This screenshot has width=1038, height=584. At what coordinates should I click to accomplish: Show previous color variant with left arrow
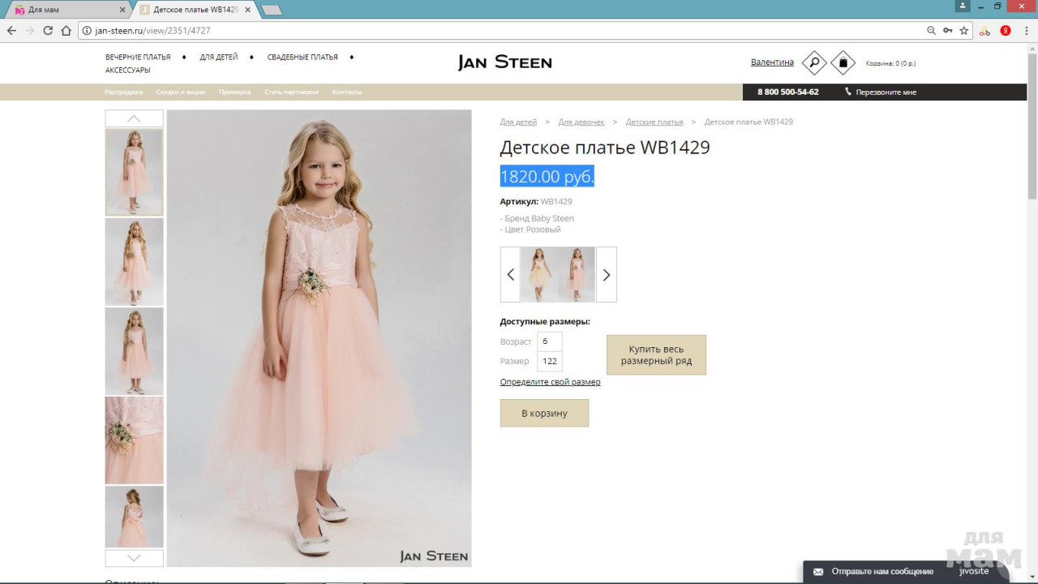[x=510, y=274]
